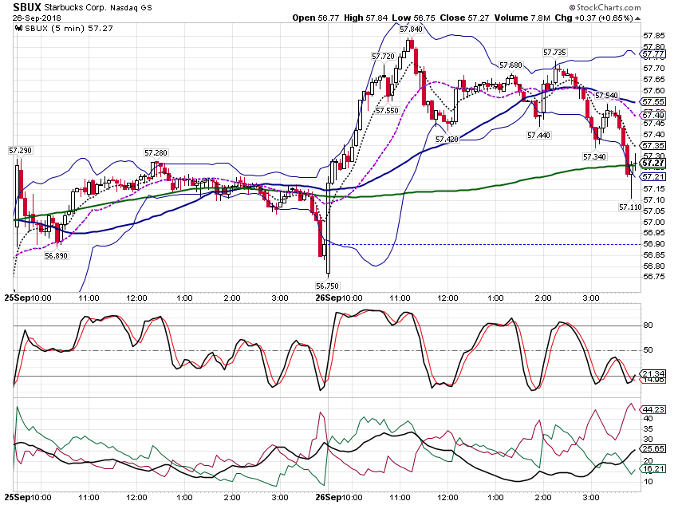Click the 57.840 peak price annotation
This screenshot has height=505, width=678.
411,30
